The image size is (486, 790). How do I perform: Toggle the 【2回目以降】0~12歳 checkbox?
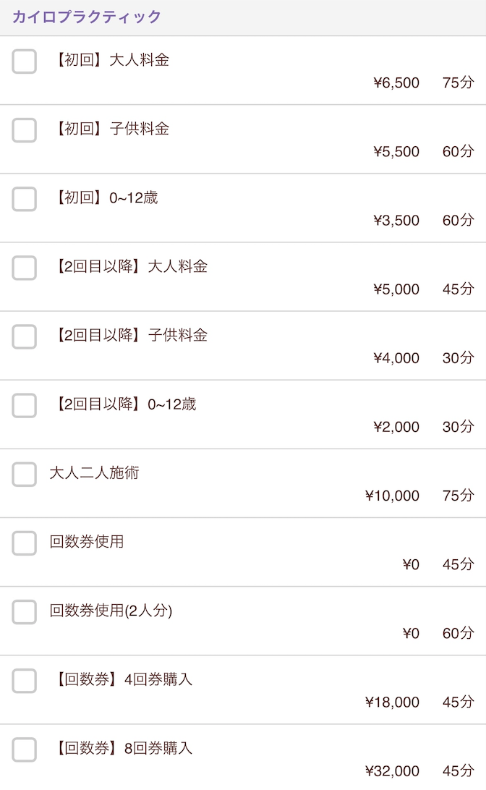24,406
